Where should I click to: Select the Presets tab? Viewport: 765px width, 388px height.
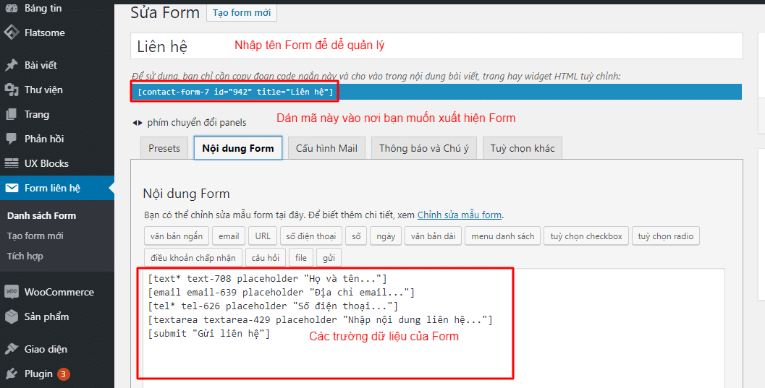164,148
